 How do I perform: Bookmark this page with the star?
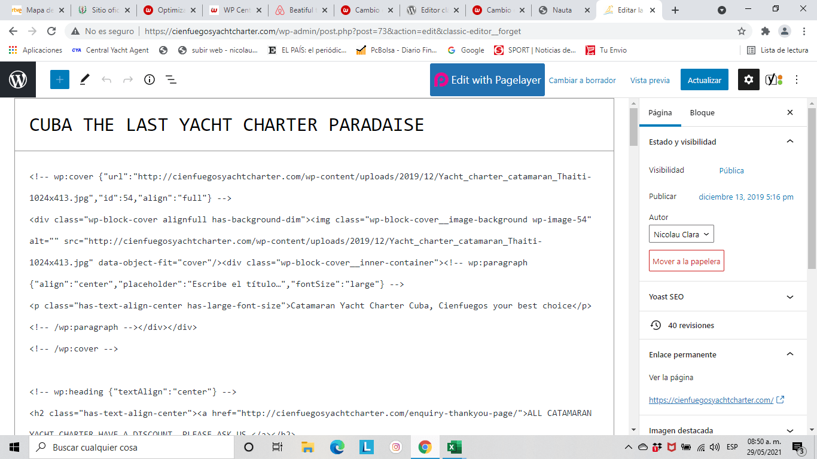(x=742, y=31)
